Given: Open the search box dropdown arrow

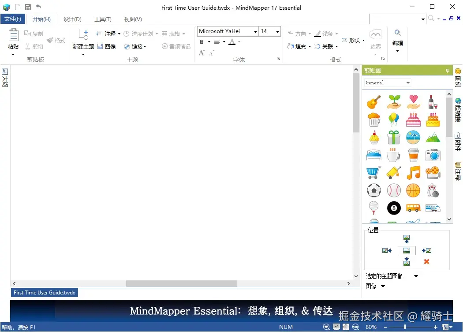Looking at the screenshot, I should point(423,19).
